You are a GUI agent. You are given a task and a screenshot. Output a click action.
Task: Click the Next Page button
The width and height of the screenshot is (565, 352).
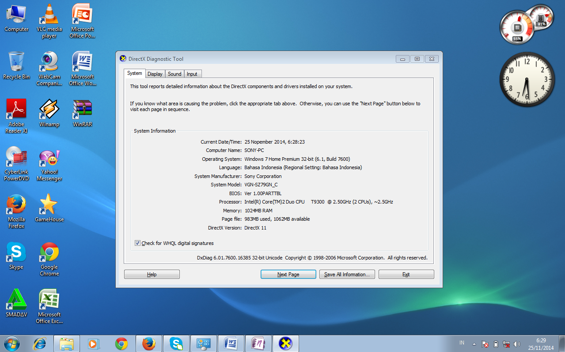(288, 274)
